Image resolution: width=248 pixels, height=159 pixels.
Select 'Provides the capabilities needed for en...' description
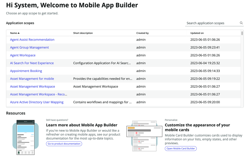(x=103, y=79)
